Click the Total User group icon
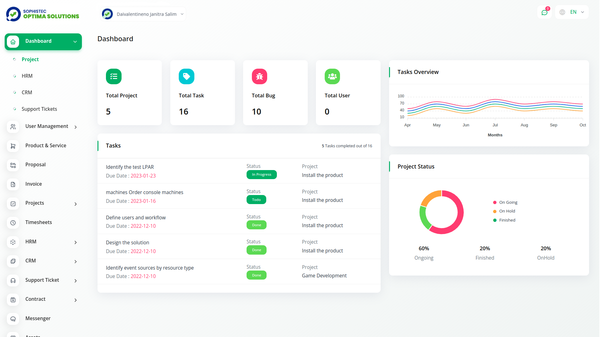Screen dimensions: 600x337 [x=332, y=76]
